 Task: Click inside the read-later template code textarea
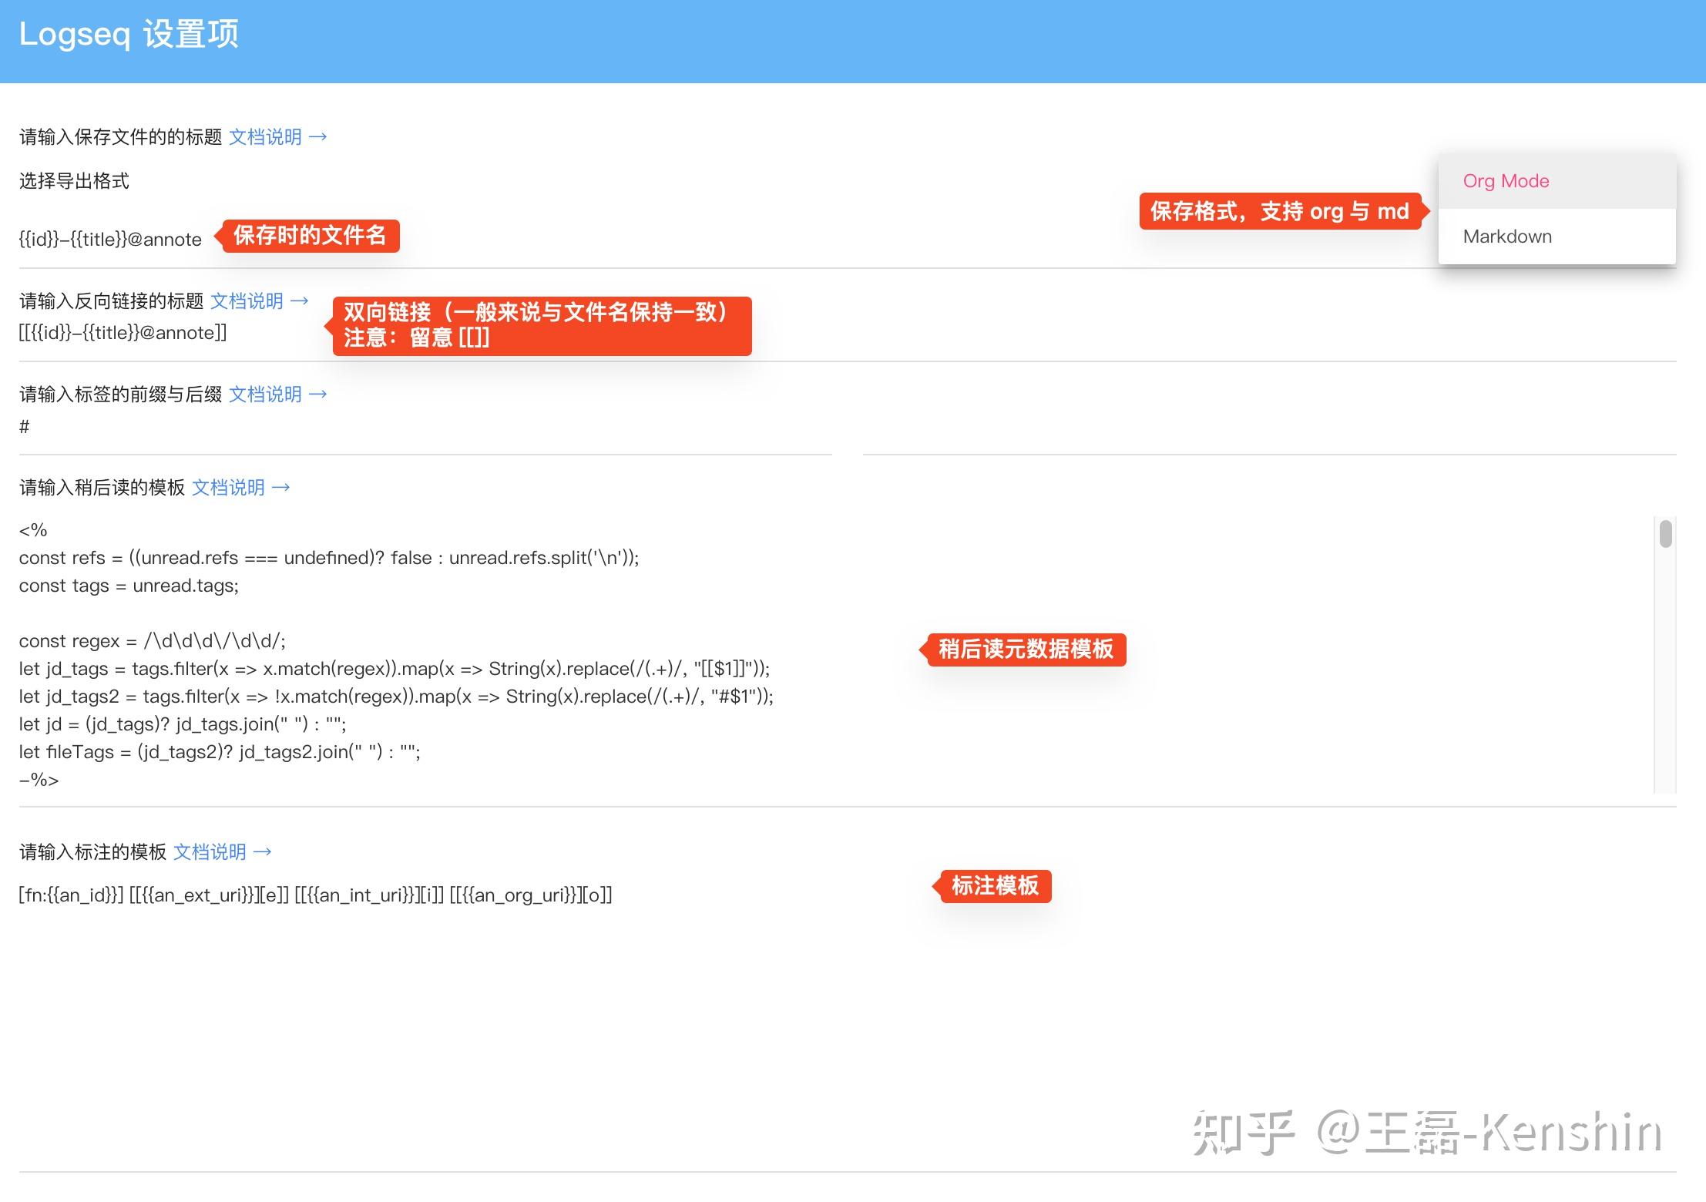pos(462,655)
